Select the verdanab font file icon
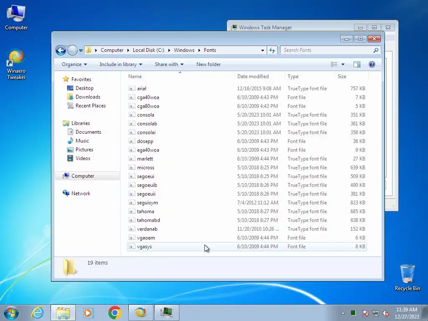This screenshot has height=321, width=428. (x=132, y=229)
